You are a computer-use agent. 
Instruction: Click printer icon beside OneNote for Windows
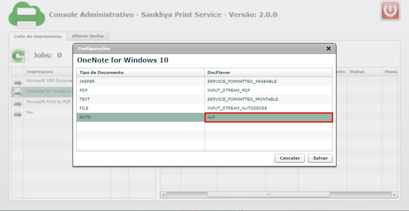pyautogui.click(x=18, y=92)
